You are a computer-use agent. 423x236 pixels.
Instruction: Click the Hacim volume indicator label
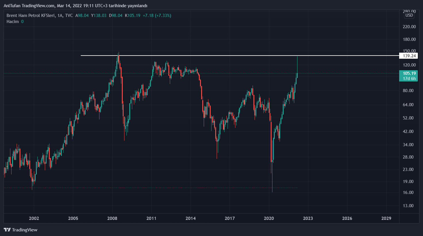(x=13, y=22)
